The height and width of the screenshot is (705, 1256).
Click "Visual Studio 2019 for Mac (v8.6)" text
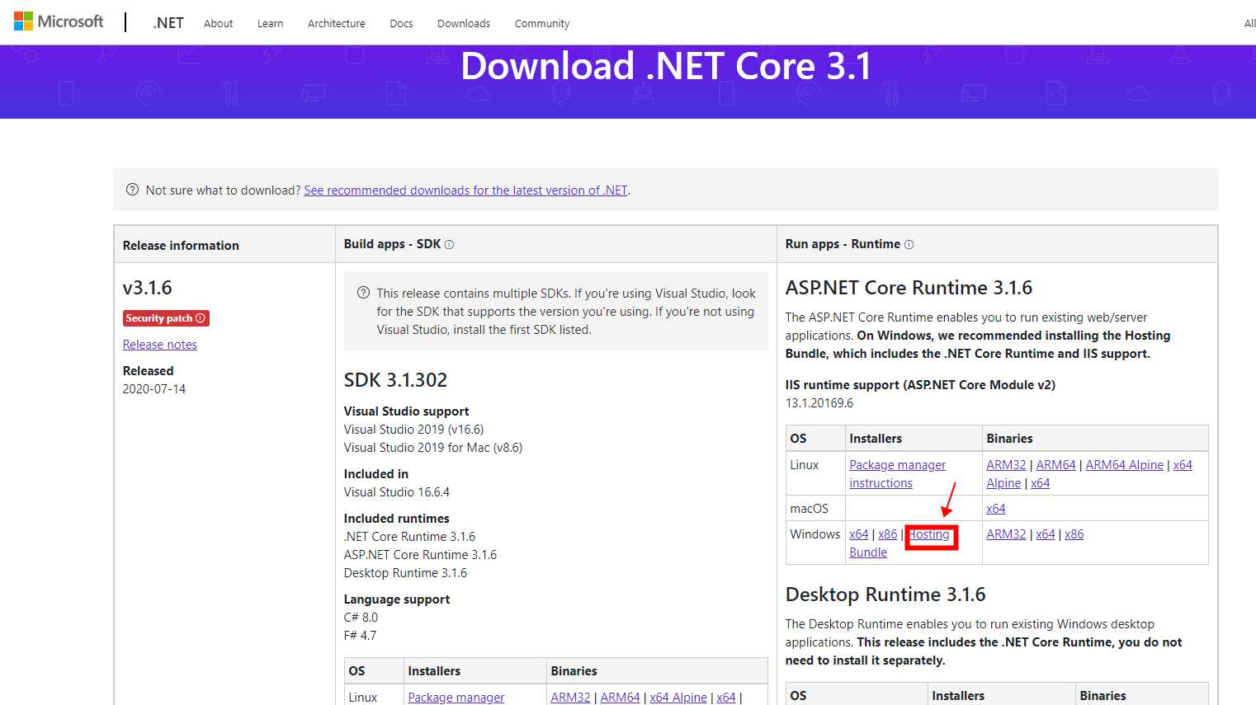(x=433, y=448)
